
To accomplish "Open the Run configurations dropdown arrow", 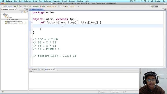I will pyautogui.click(x=39, y=7).
